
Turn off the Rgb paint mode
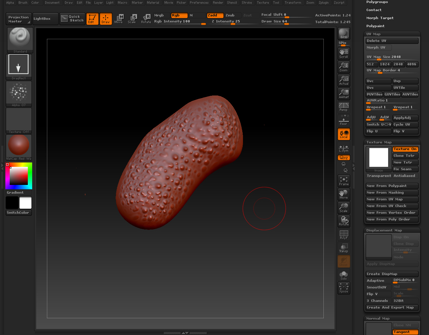pyautogui.click(x=179, y=15)
